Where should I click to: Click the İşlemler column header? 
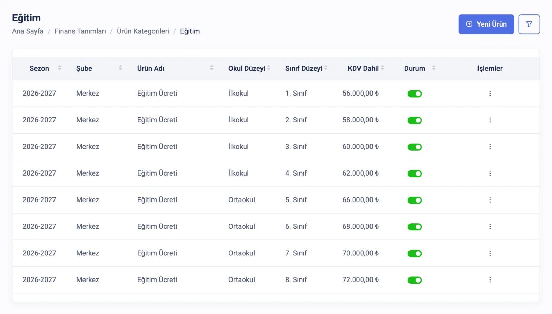[x=490, y=68]
